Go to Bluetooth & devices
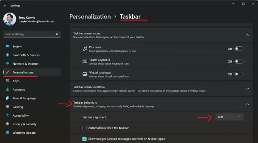 tap(32, 55)
